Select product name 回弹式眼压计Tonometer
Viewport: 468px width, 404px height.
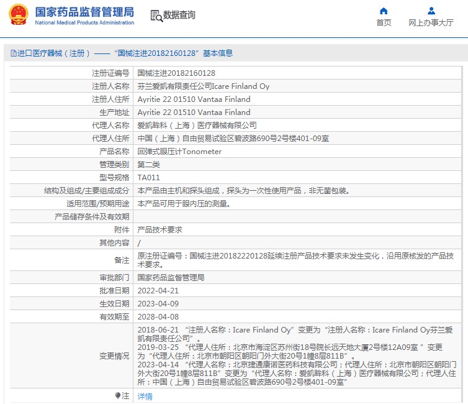(x=179, y=152)
